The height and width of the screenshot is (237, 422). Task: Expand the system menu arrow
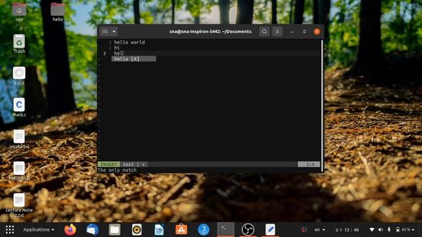(x=413, y=230)
